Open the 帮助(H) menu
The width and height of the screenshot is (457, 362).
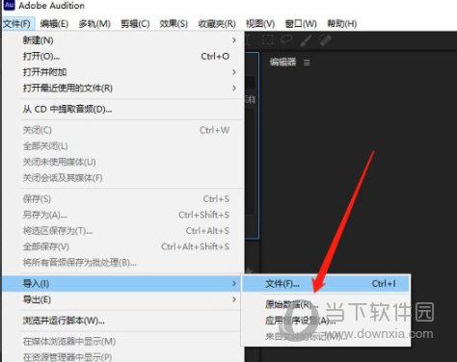point(342,24)
